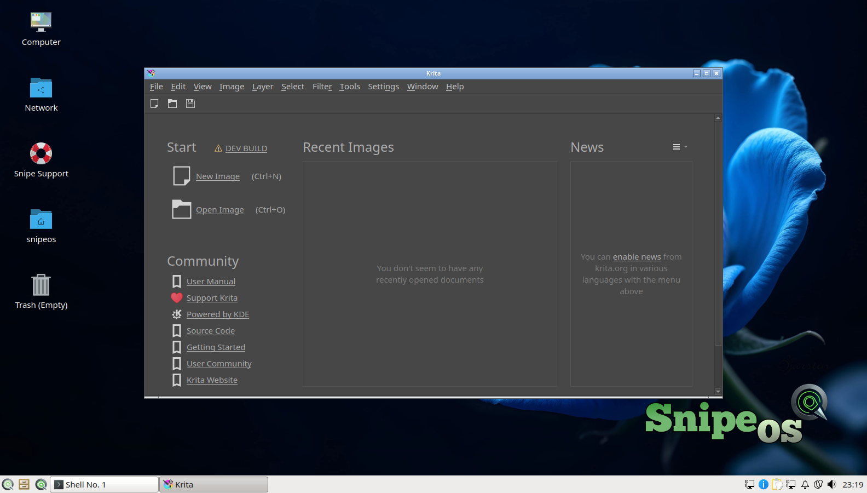Open the Edit menu
Viewport: 867px width, 493px height.
tap(178, 87)
